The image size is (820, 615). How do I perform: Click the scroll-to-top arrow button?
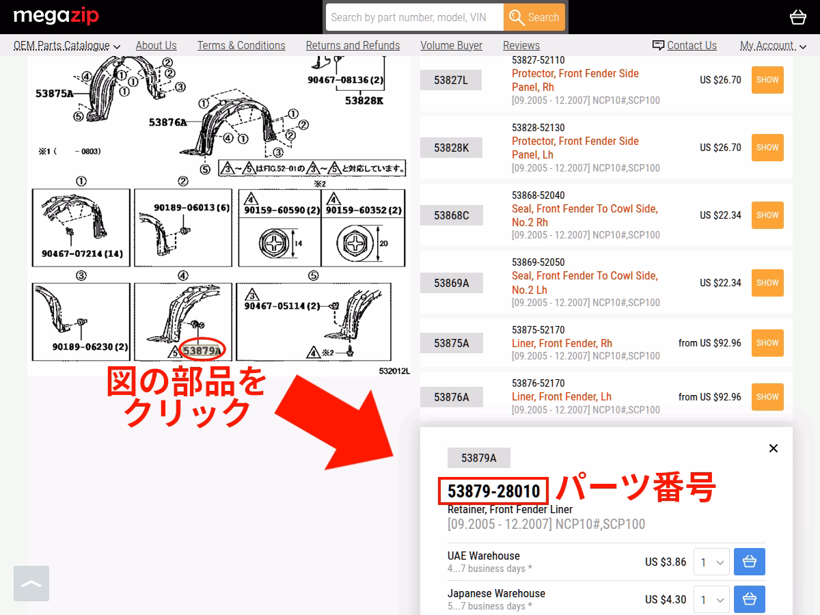pyautogui.click(x=31, y=584)
